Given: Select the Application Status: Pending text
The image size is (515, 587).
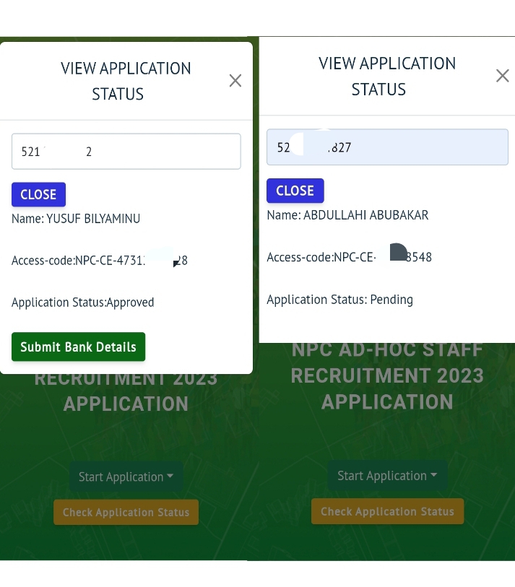Looking at the screenshot, I should tap(339, 300).
